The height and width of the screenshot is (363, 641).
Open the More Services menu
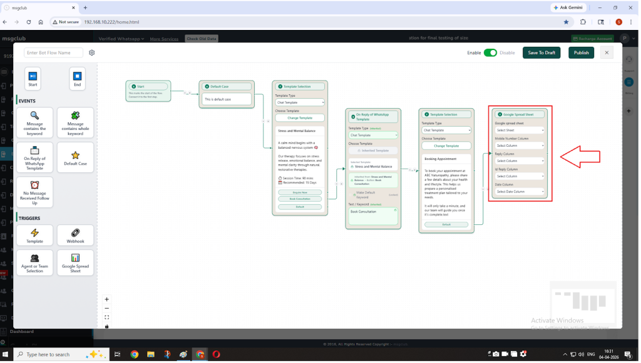coord(164,39)
